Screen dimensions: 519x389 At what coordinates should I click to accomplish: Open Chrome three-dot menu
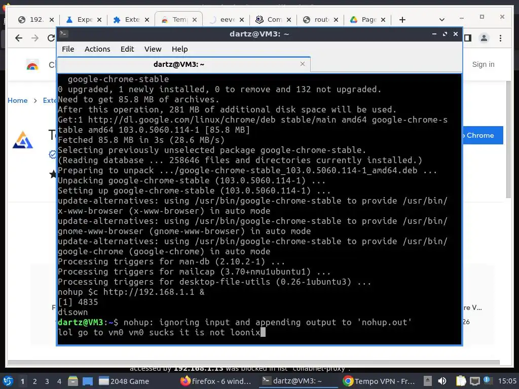[x=500, y=38]
